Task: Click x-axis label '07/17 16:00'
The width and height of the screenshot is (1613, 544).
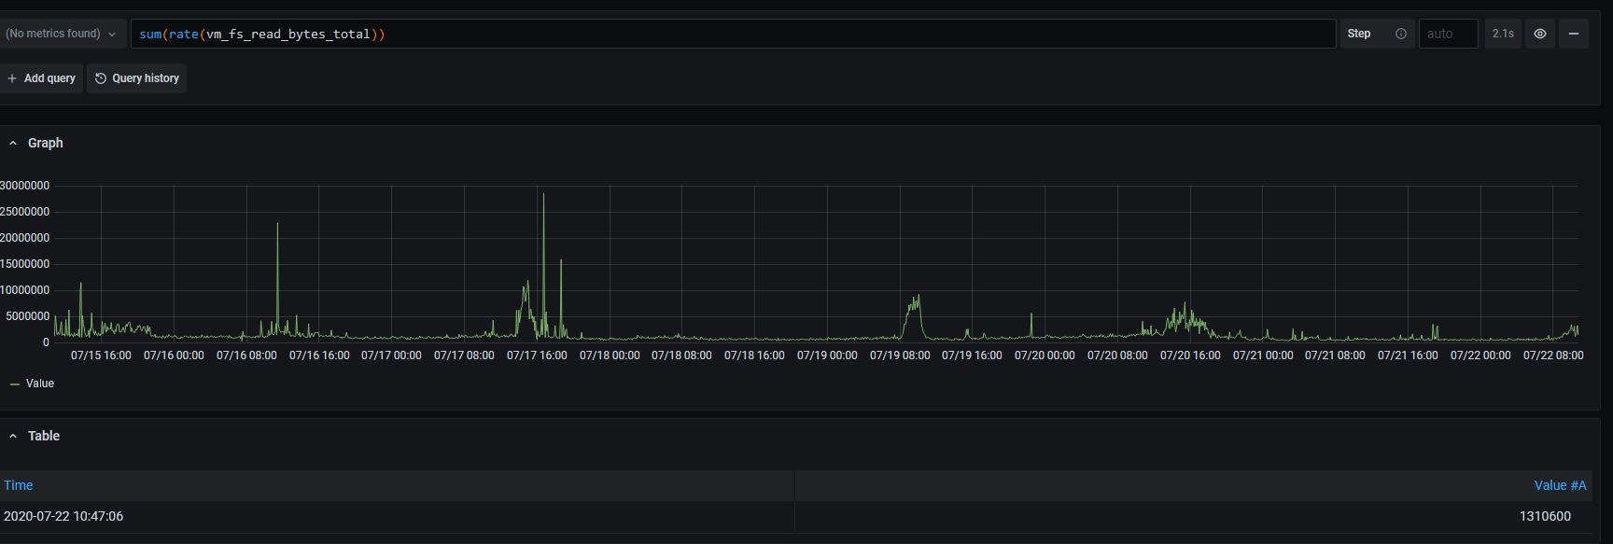Action: pyautogui.click(x=537, y=356)
